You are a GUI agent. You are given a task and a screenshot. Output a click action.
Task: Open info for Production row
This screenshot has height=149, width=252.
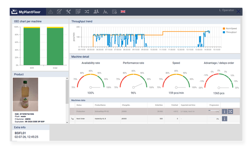point(224,111)
